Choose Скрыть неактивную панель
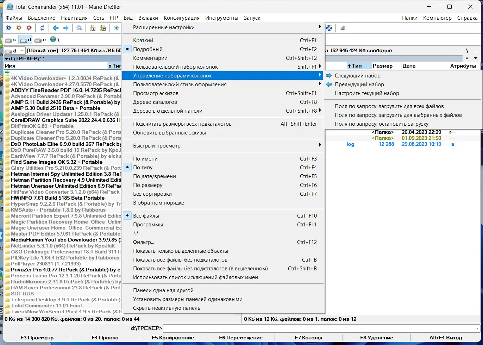Screen dimensions: 483x345 [x=222, y=308]
